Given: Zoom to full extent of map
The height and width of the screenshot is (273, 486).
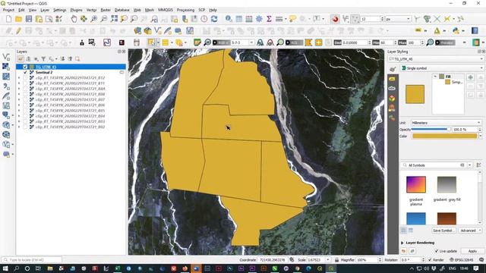Looking at the screenshot, I should [114, 19].
